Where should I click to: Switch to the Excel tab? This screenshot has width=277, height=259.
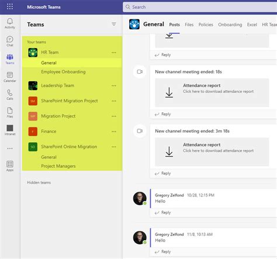coord(252,25)
